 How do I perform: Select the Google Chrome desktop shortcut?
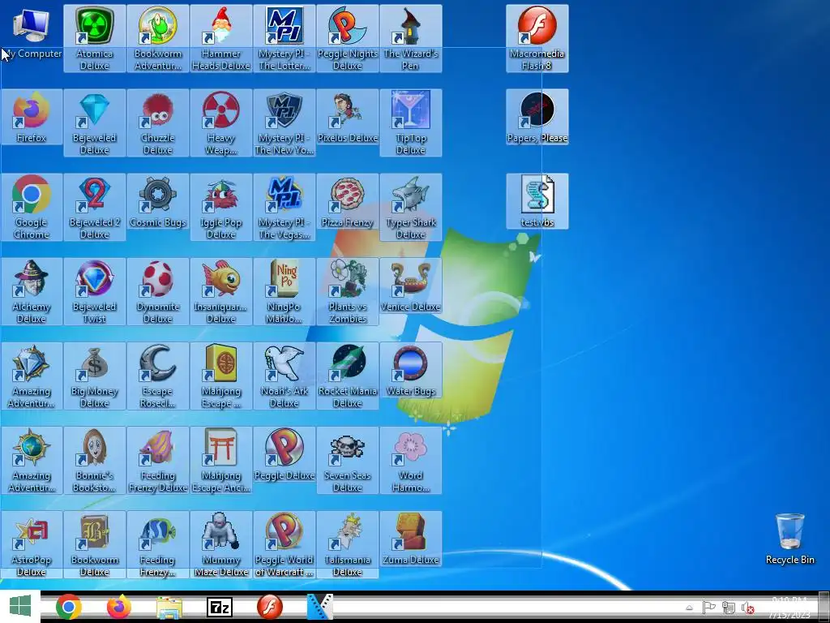32,207
